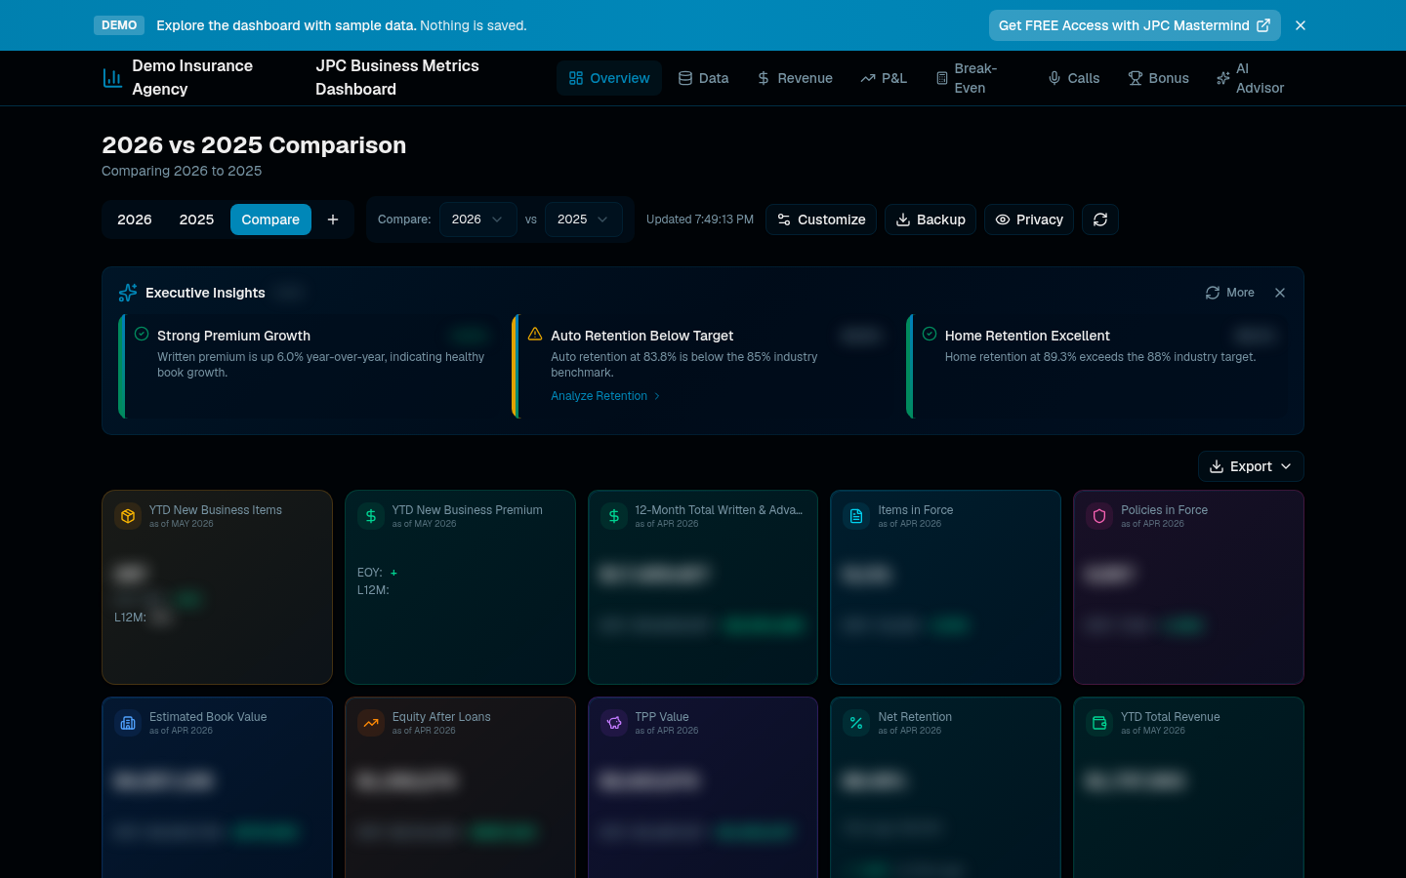The height and width of the screenshot is (878, 1406).
Task: Click the DEMO badge in the banner
Action: coord(119,25)
